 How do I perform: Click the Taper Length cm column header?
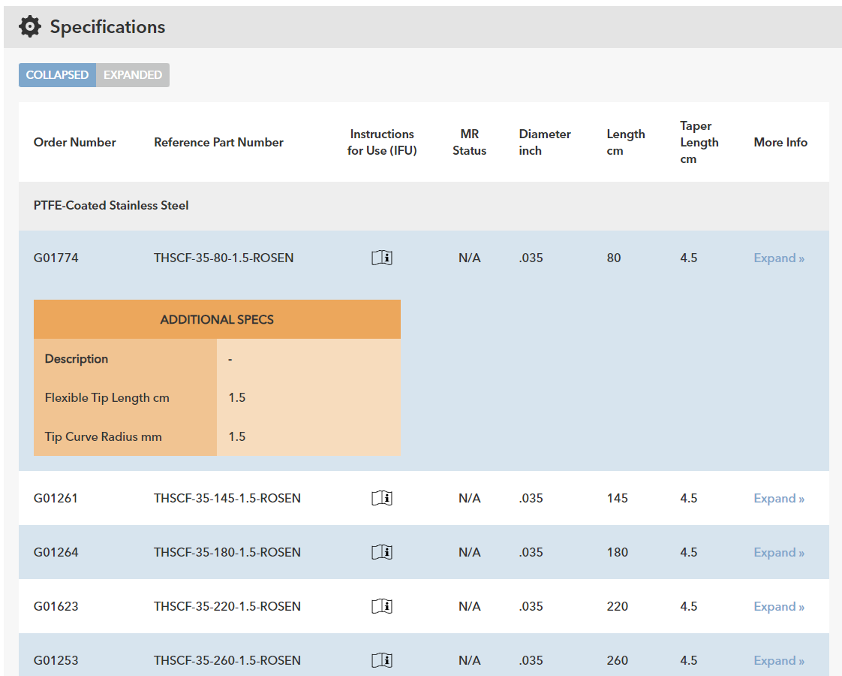click(x=699, y=142)
